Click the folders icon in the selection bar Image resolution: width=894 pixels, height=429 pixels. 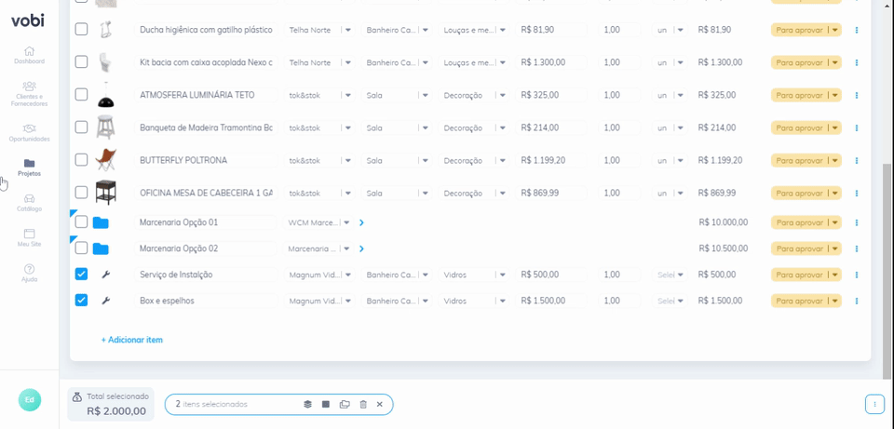click(345, 404)
